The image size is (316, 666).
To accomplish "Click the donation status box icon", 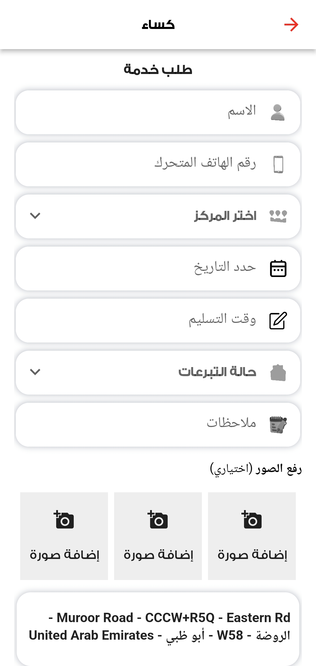I will (278, 373).
